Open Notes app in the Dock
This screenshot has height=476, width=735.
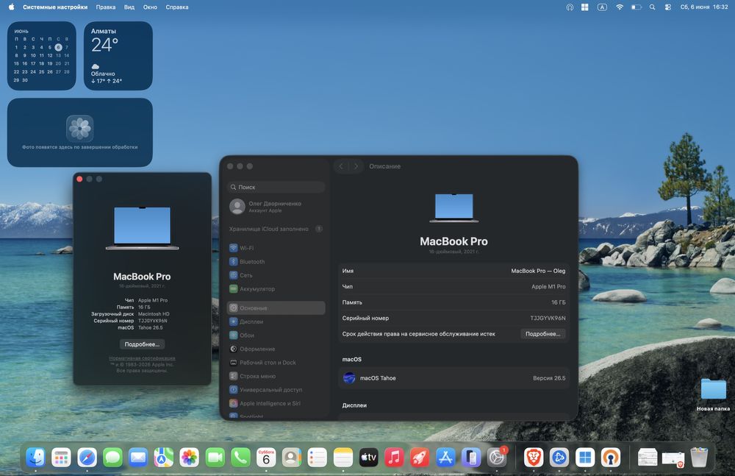tap(343, 457)
